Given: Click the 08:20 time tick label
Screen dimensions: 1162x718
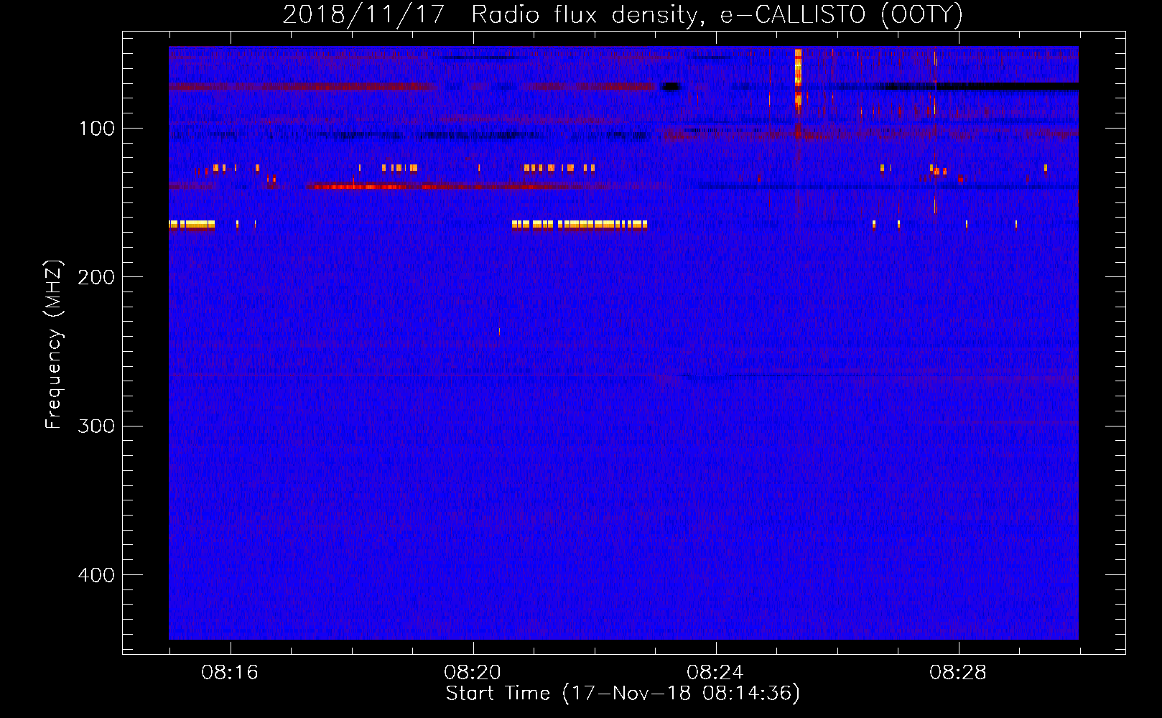Looking at the screenshot, I should tap(473, 673).
